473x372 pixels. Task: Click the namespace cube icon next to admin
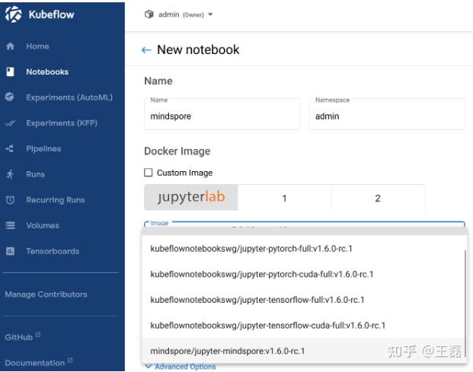coord(149,14)
